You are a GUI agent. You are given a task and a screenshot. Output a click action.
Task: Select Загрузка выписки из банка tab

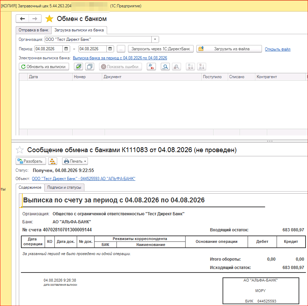[79, 30]
